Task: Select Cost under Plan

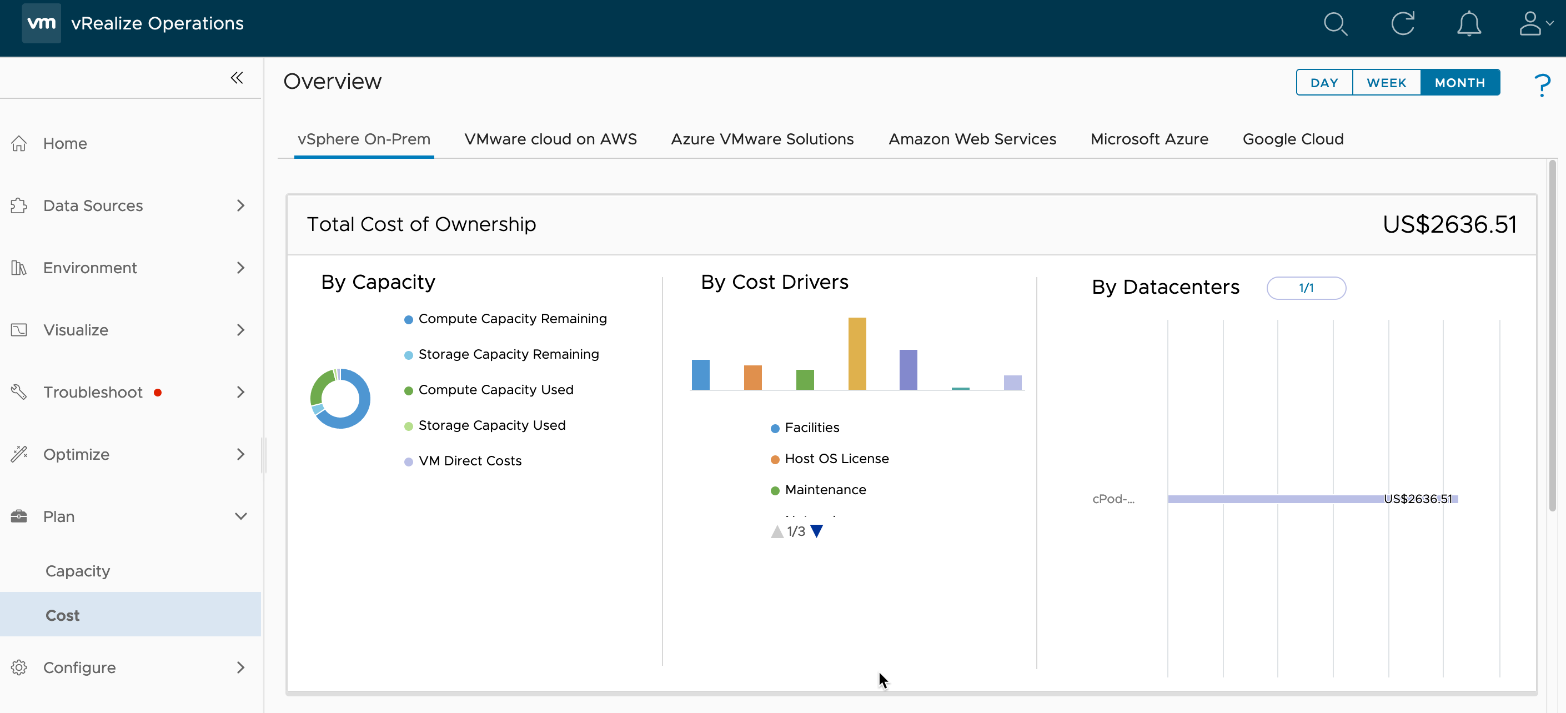Action: pos(130,615)
